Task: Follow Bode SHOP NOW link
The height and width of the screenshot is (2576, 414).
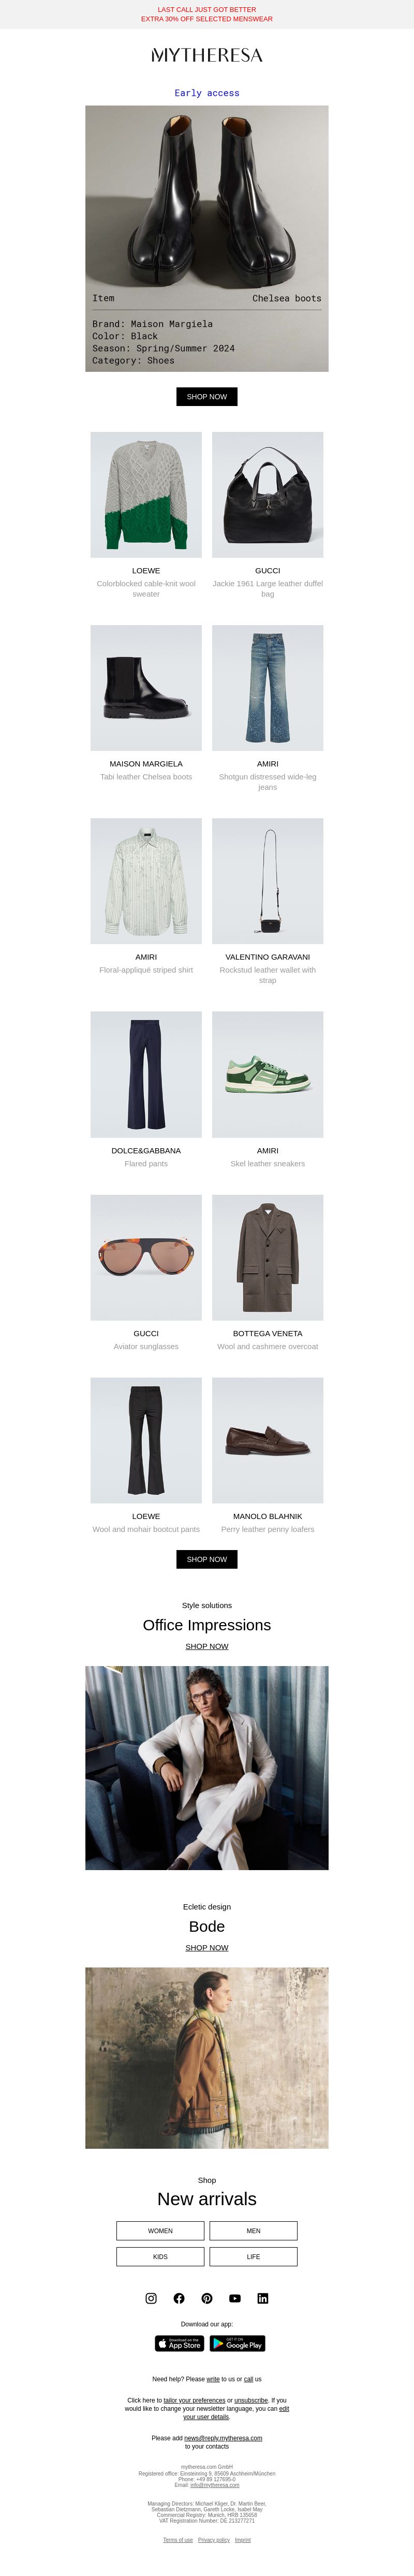Action: 207,1947
